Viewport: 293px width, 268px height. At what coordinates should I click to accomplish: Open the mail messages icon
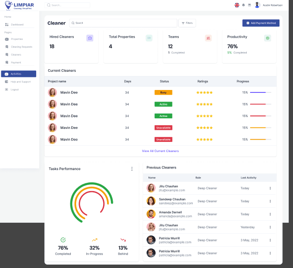250,5
